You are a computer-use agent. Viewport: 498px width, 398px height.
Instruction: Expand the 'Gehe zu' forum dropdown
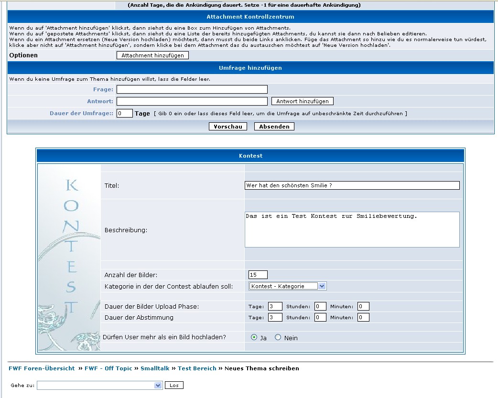(x=100, y=385)
